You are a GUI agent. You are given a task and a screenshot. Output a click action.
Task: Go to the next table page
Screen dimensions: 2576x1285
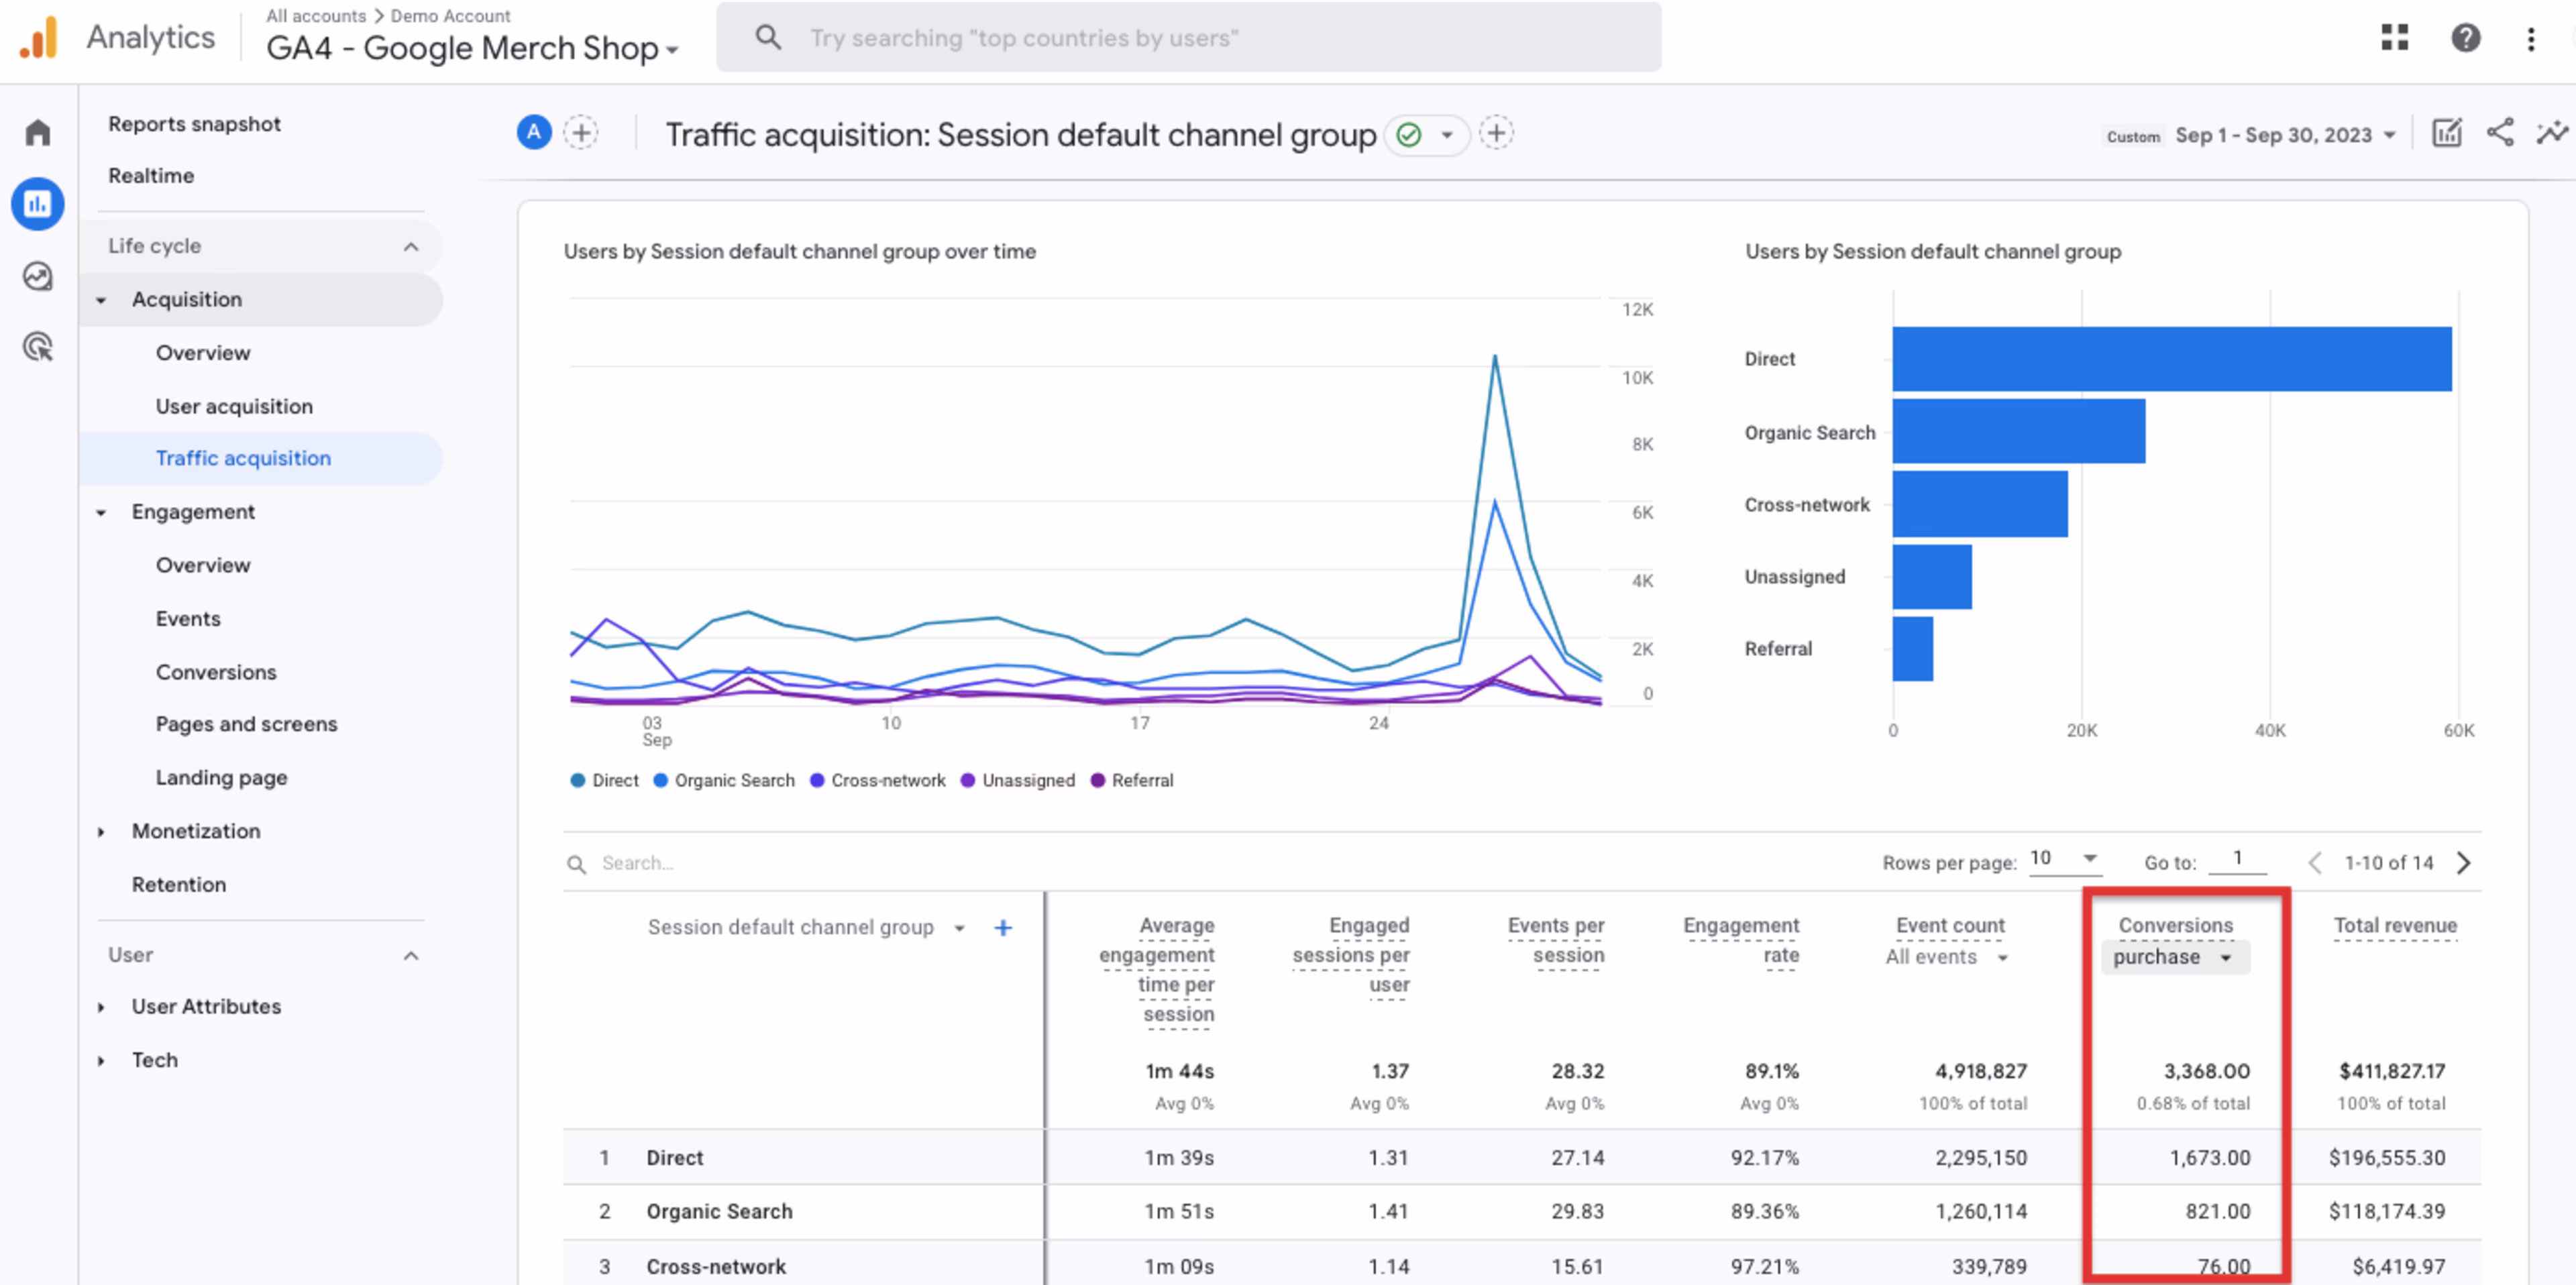click(2464, 862)
